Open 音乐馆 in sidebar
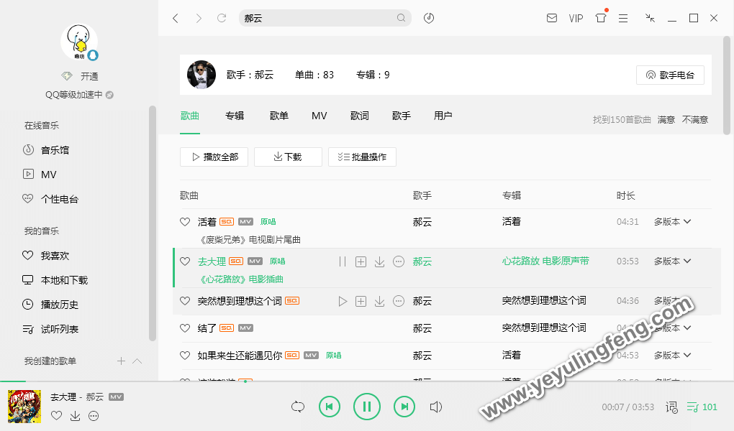 point(55,150)
